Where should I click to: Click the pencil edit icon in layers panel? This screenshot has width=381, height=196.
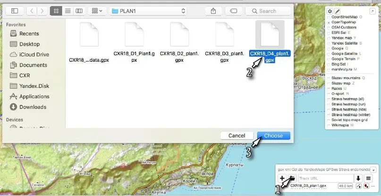pos(337,11)
